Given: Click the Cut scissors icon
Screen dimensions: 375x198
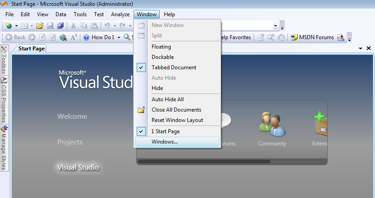Looking at the screenshot, I should (73, 26).
